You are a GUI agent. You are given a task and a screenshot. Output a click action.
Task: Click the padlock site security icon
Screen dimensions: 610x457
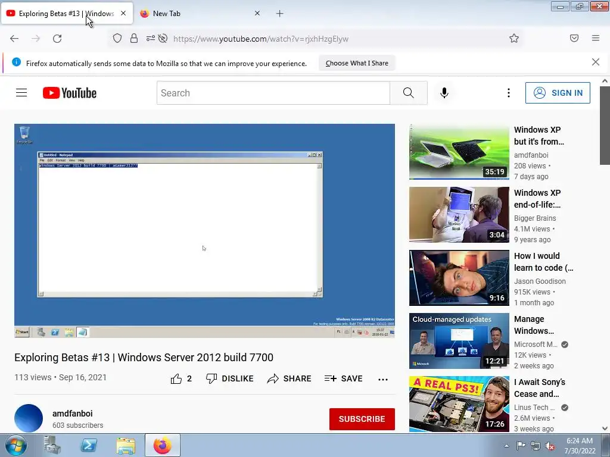point(134,38)
